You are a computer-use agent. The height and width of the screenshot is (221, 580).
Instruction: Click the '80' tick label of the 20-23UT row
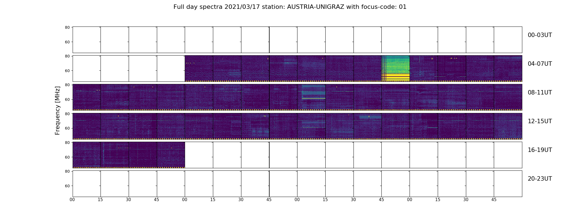pyautogui.click(x=67, y=171)
